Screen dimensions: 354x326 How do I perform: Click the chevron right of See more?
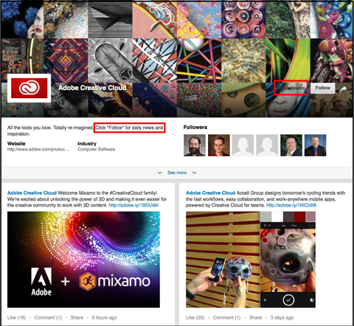(x=194, y=173)
